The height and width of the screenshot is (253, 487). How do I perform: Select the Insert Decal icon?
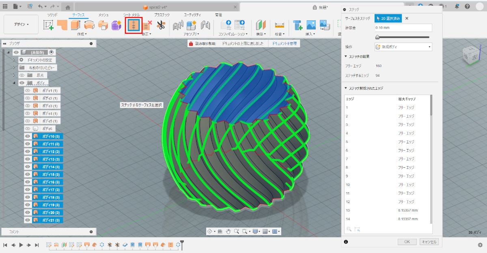click(x=325, y=25)
